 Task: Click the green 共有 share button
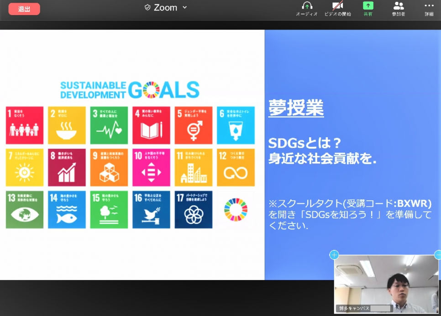pyautogui.click(x=368, y=9)
